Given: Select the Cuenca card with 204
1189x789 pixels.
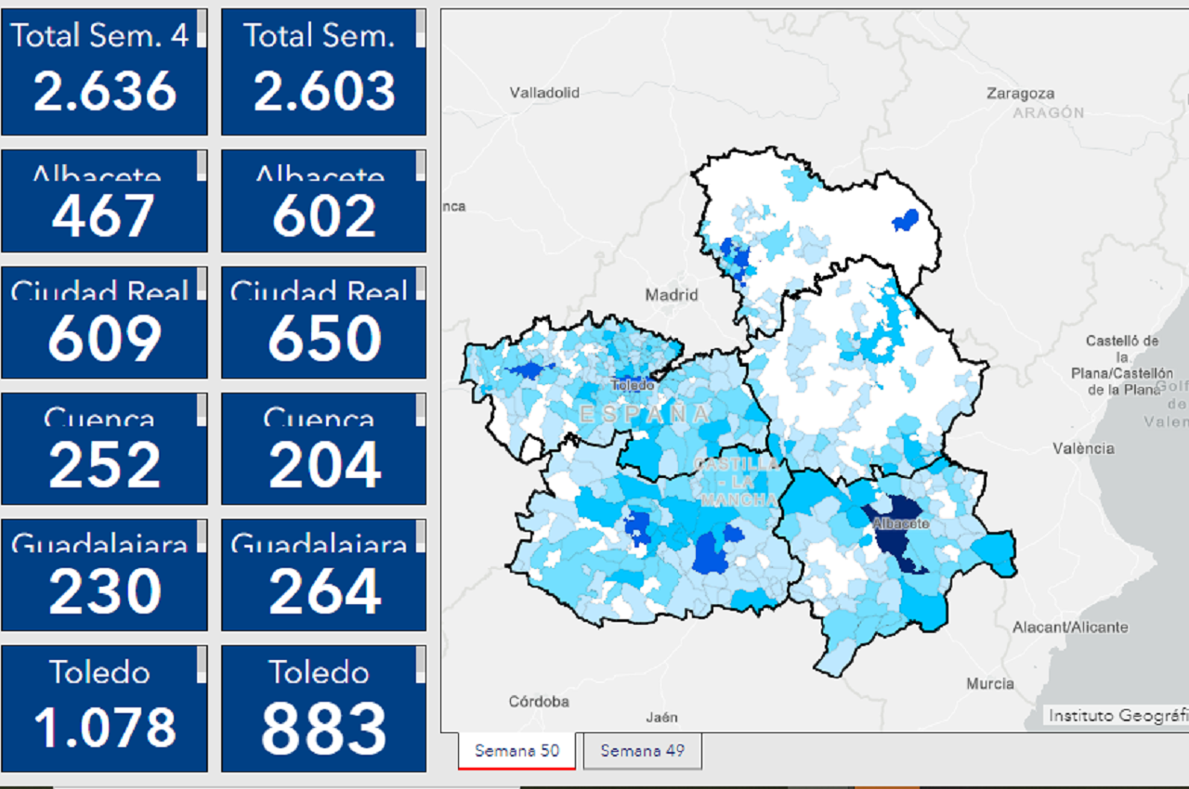Looking at the screenshot, I should [323, 449].
